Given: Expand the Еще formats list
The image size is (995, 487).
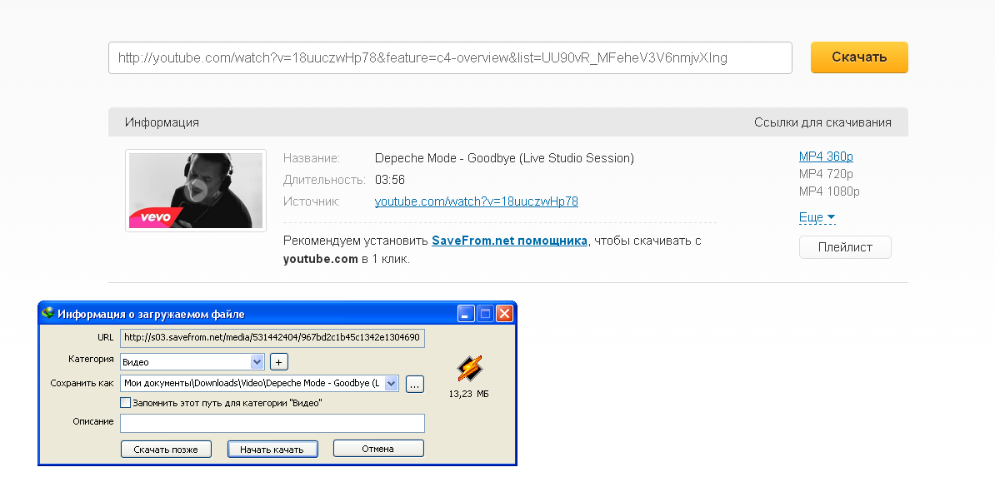Looking at the screenshot, I should (817, 217).
